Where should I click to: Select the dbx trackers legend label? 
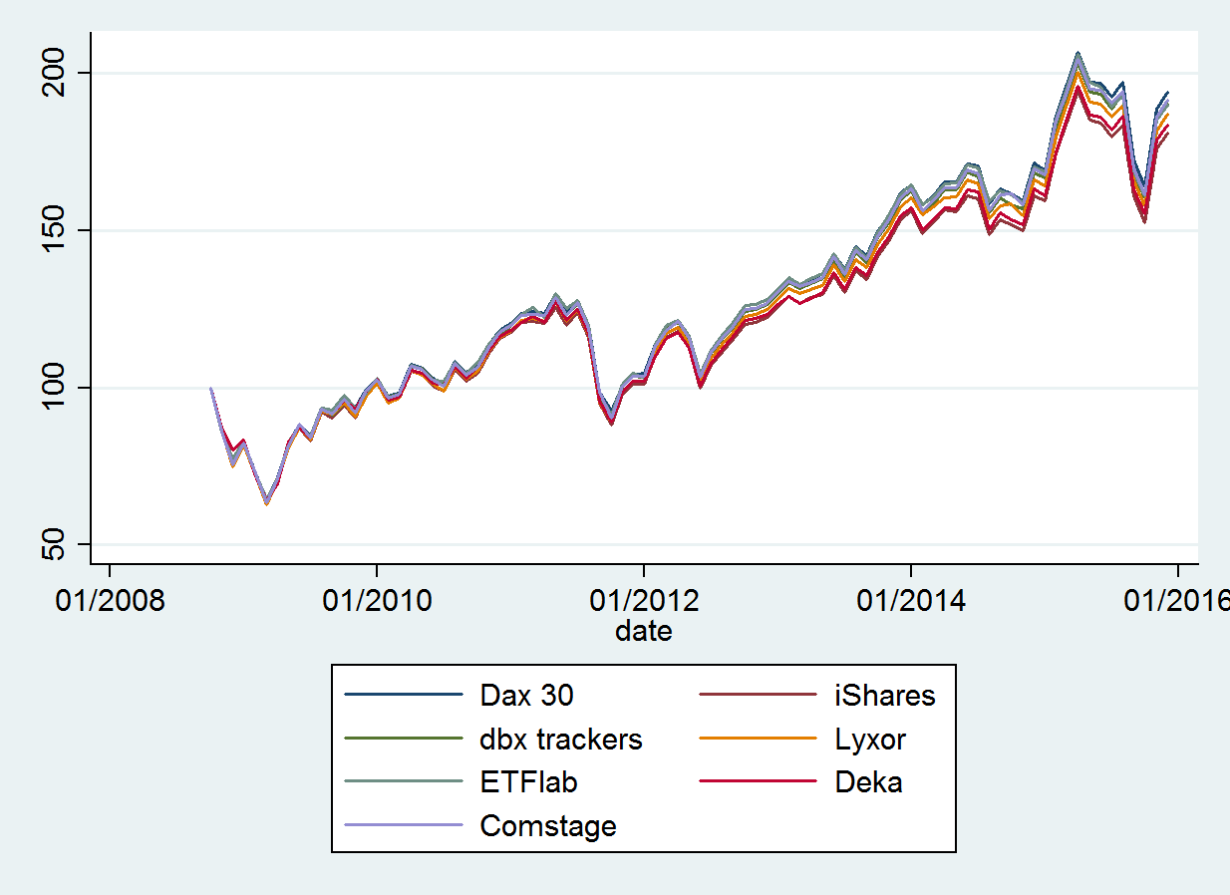point(561,739)
